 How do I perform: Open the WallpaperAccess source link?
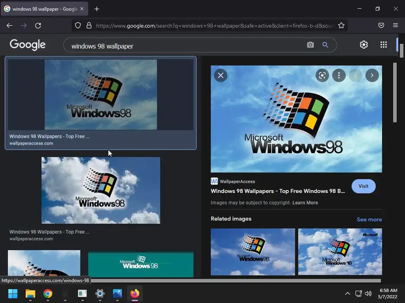pyautogui.click(x=233, y=181)
